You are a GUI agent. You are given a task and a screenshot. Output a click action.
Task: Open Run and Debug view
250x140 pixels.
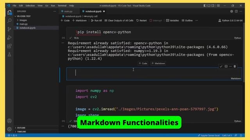tap(9, 38)
